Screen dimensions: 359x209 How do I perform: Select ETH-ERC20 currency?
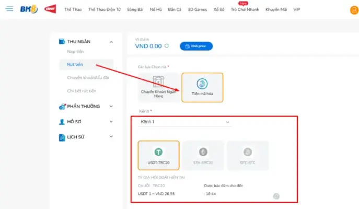(203, 155)
